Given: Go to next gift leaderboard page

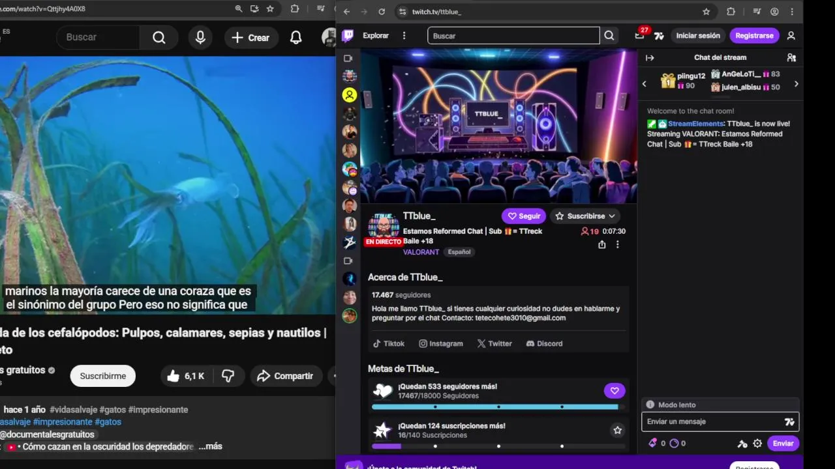Looking at the screenshot, I should [x=796, y=83].
